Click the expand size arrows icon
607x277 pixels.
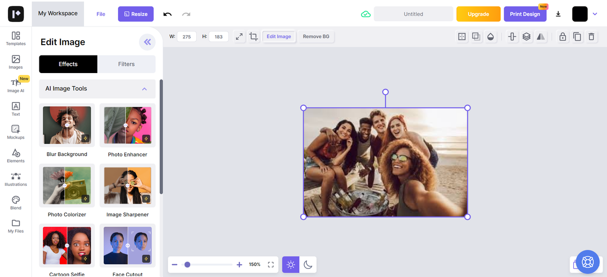239,37
